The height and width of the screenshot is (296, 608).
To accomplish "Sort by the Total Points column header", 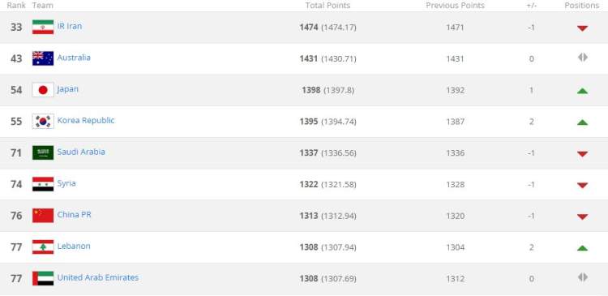I will 328,6.
